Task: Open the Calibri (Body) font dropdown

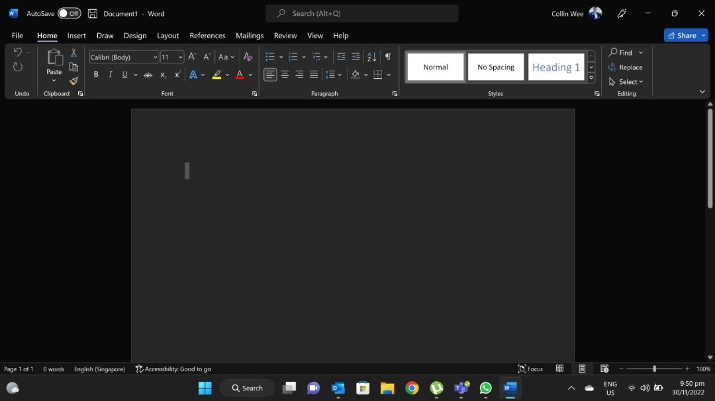Action: (155, 57)
